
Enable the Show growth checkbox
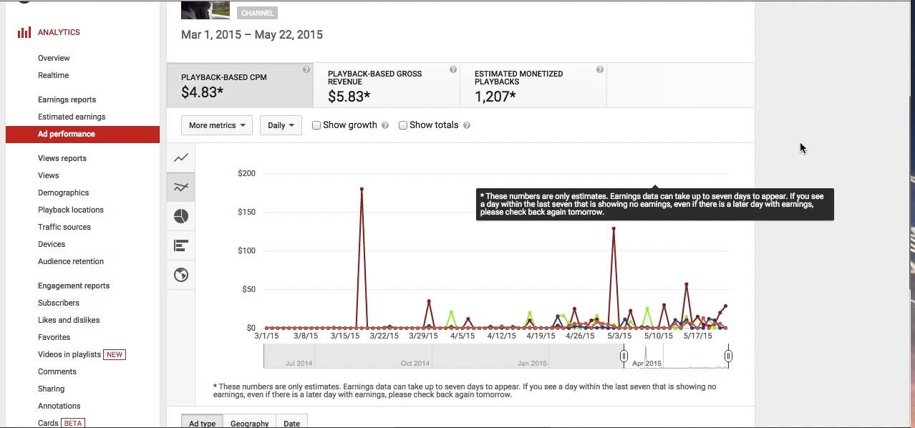coord(316,125)
